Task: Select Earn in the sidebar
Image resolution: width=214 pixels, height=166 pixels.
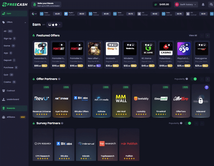Action: pos(14,13)
